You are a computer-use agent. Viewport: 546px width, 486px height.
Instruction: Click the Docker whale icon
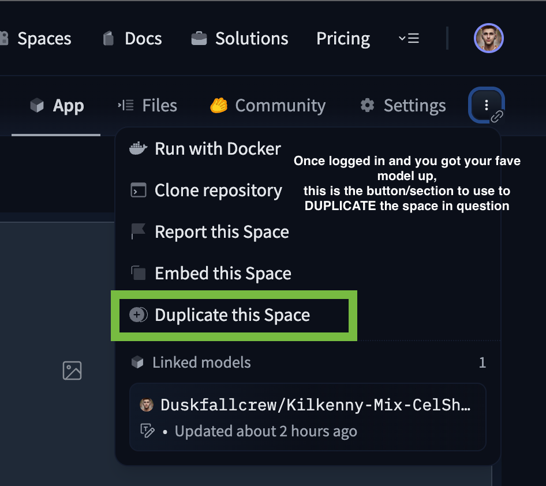pos(138,149)
